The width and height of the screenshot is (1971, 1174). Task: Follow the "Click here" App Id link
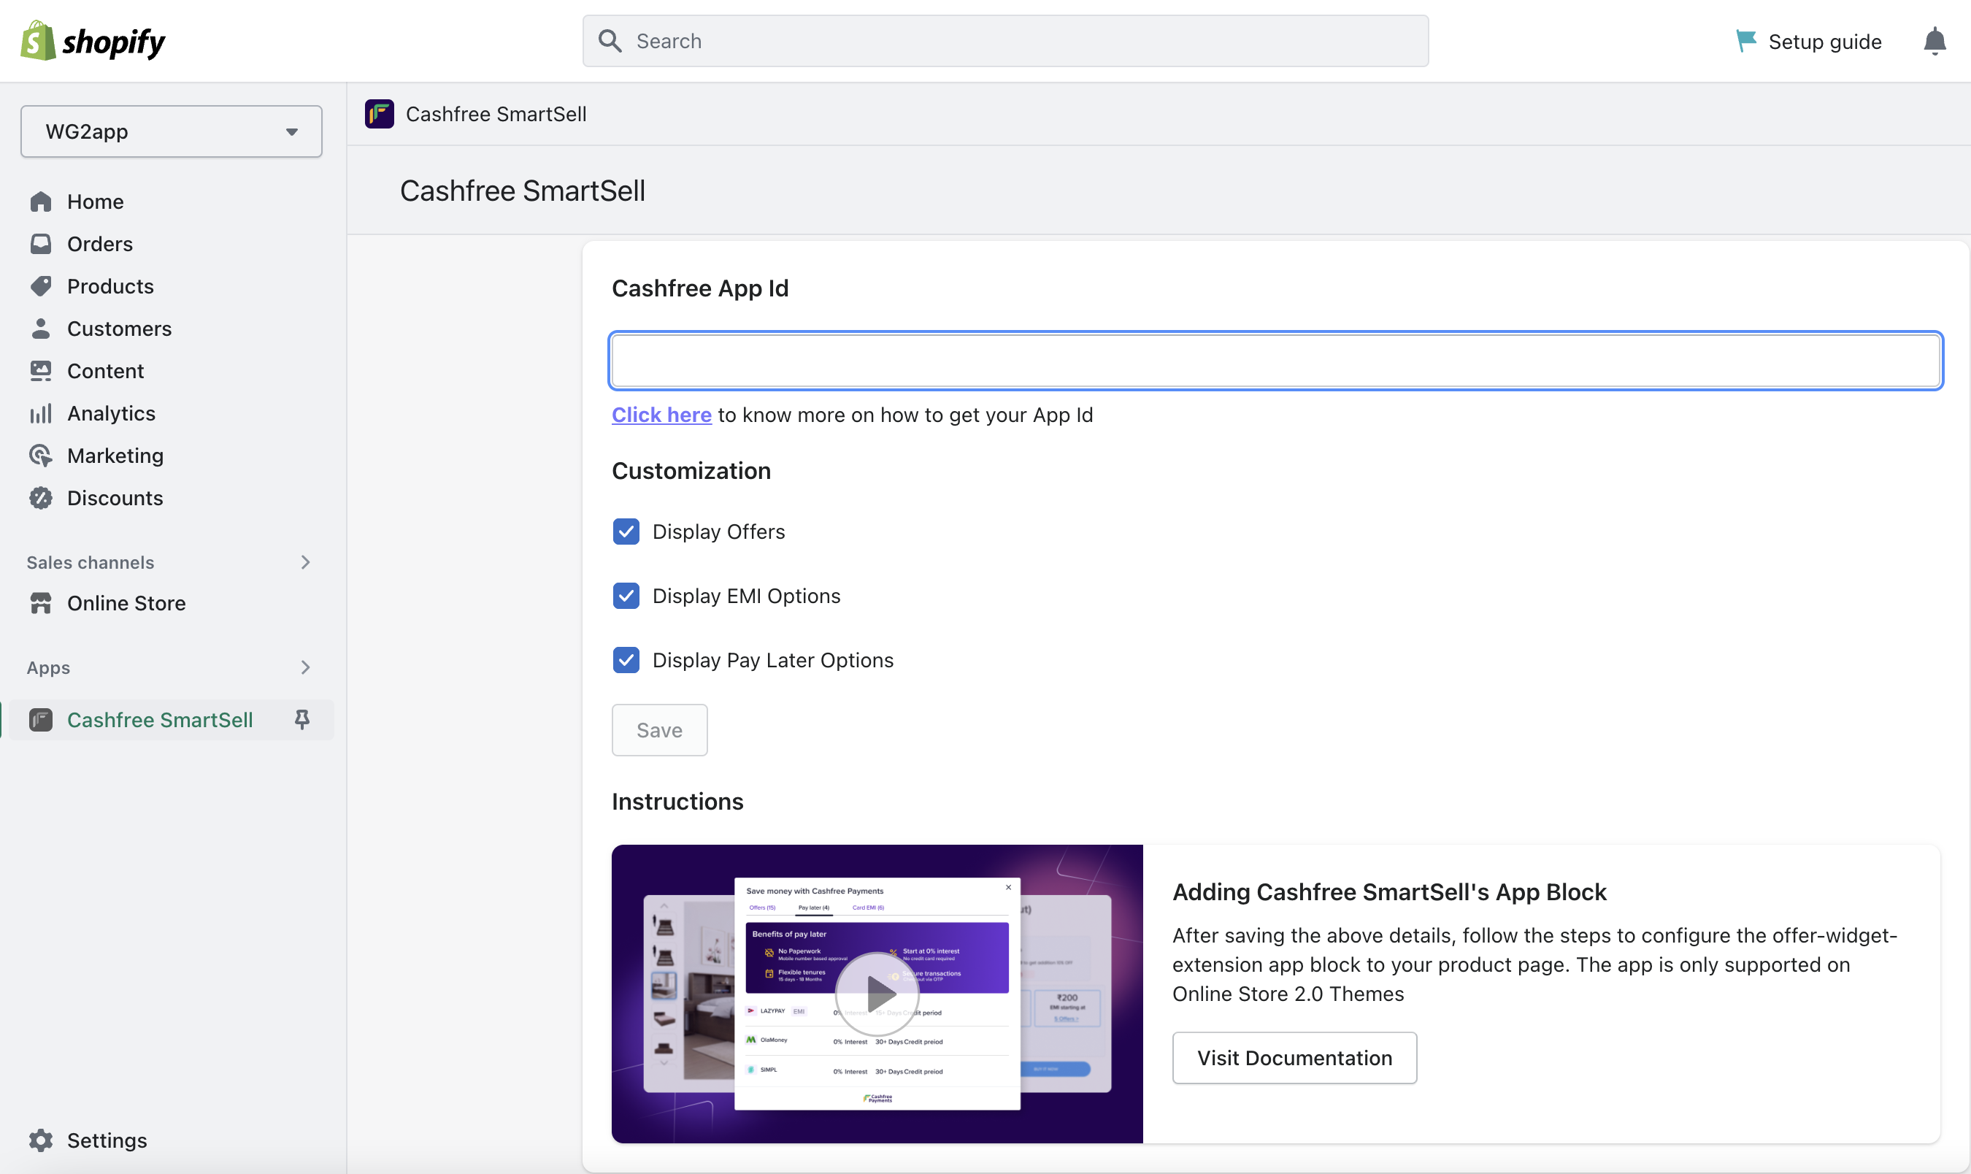pyautogui.click(x=661, y=415)
